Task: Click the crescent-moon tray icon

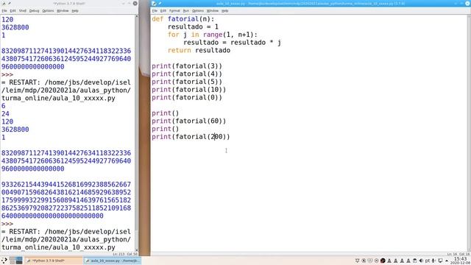Action: 364,261
